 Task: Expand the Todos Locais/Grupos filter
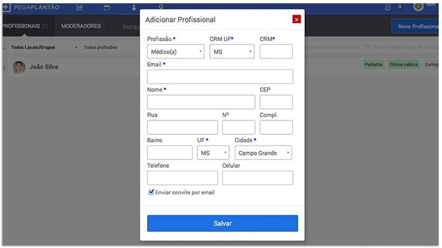(44, 48)
